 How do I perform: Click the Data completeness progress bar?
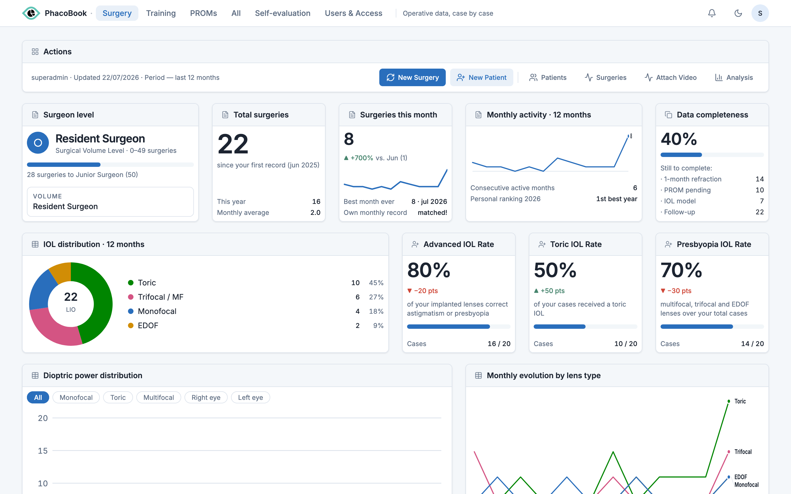(712, 155)
